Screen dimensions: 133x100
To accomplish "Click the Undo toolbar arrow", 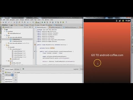I will (9, 22).
